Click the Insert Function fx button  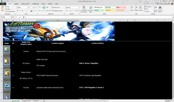pyautogui.click(x=24, y=17)
